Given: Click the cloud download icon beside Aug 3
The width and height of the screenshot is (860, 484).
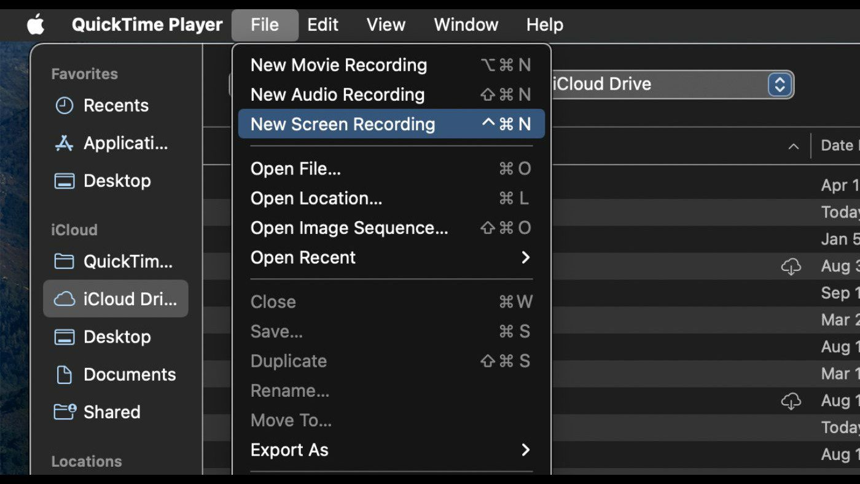Looking at the screenshot, I should pos(791,267).
